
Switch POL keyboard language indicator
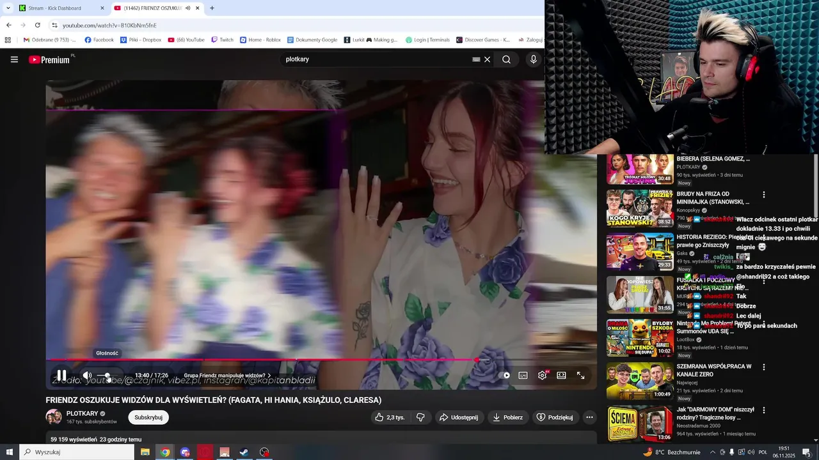(x=763, y=452)
